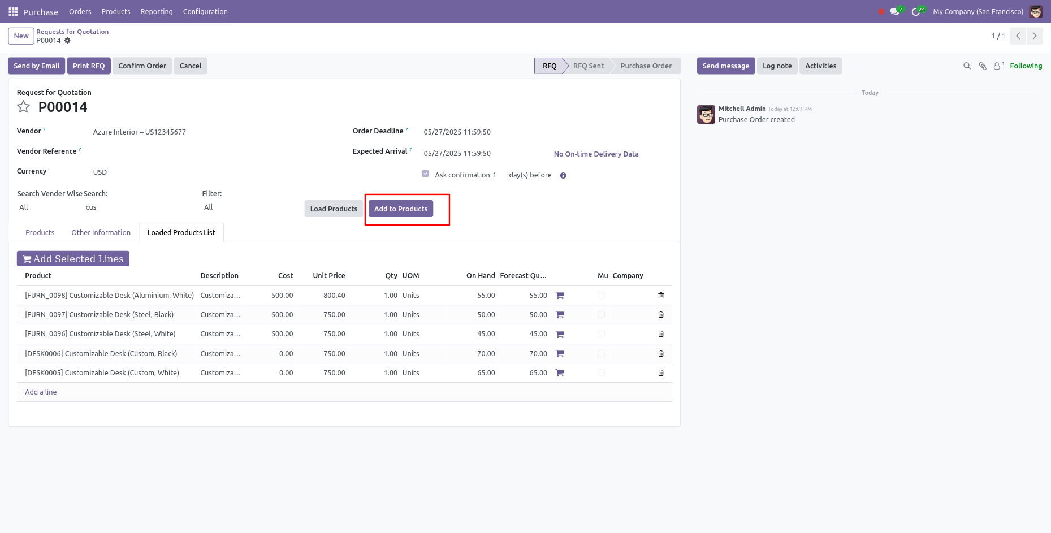Open the chatter search magnifier icon
Viewport: 1051px width, 533px height.
[x=967, y=66]
